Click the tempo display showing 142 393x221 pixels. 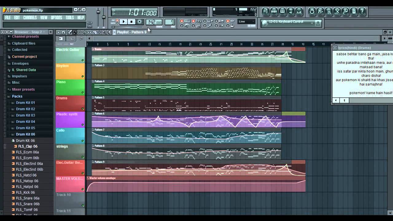point(154,22)
